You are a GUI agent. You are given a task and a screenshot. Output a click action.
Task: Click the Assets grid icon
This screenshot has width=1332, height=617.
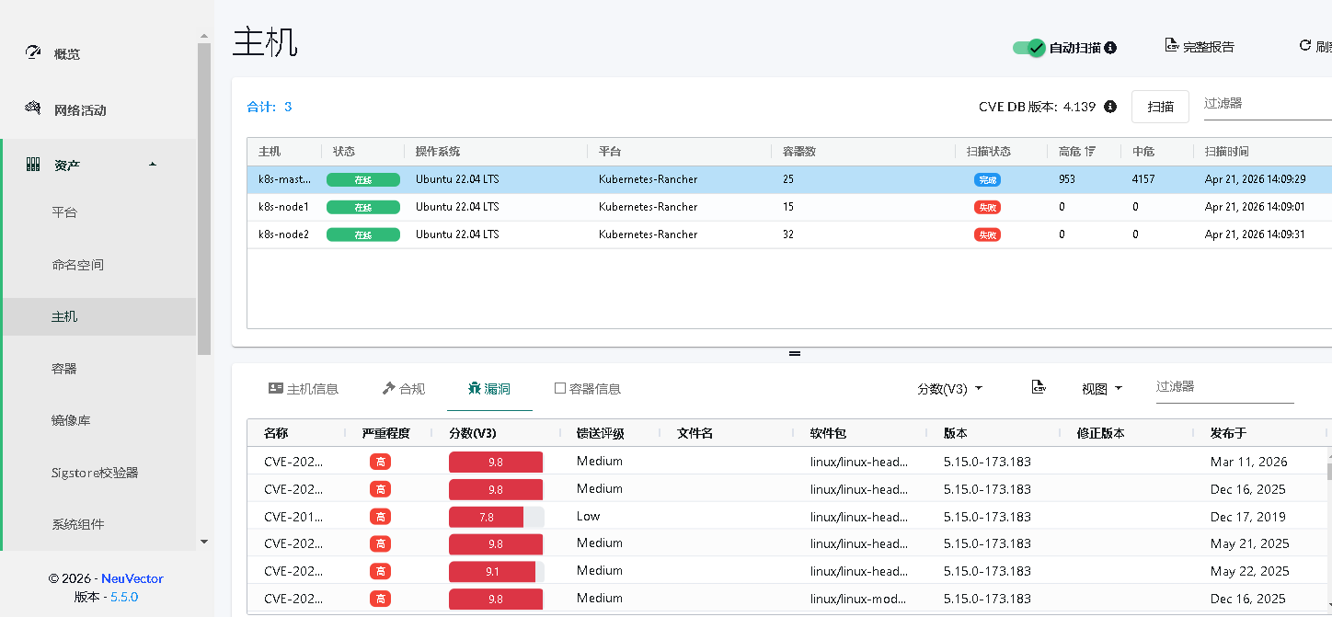coord(33,166)
